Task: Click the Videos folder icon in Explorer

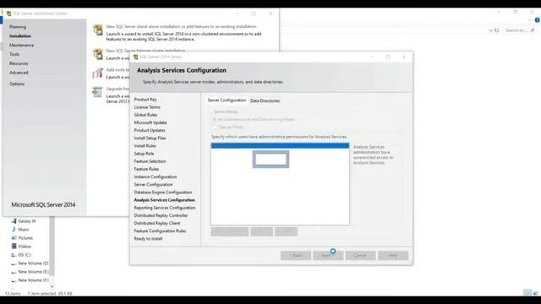Action: [x=14, y=246]
